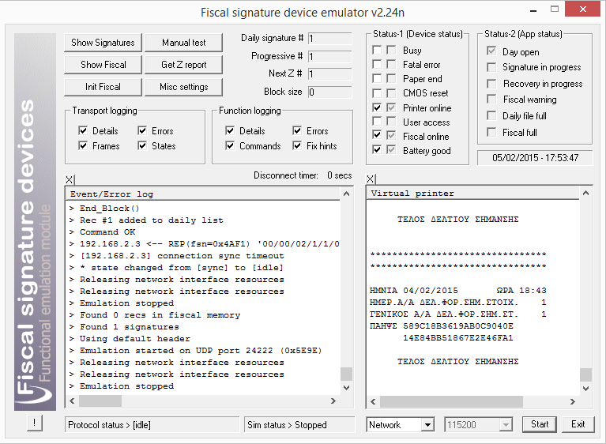Toggle Function logging Details checkbox
Screen dimensions: 606x444
coord(230,130)
